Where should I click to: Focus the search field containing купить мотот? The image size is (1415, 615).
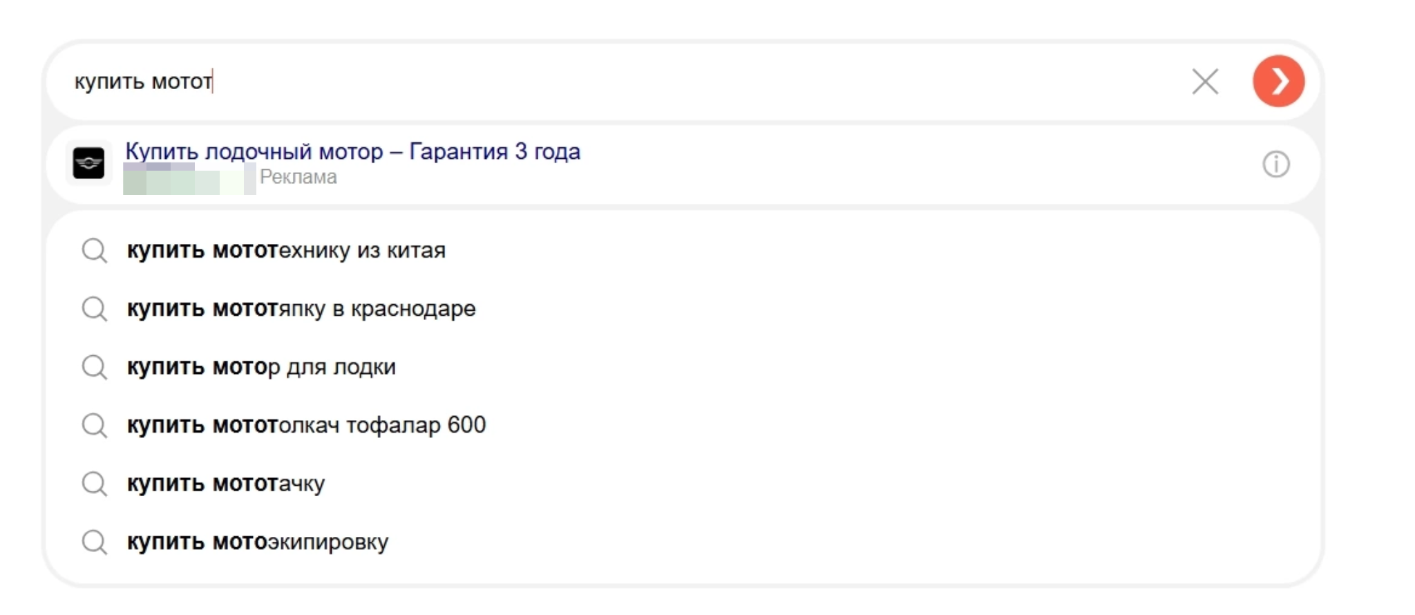click(x=622, y=82)
